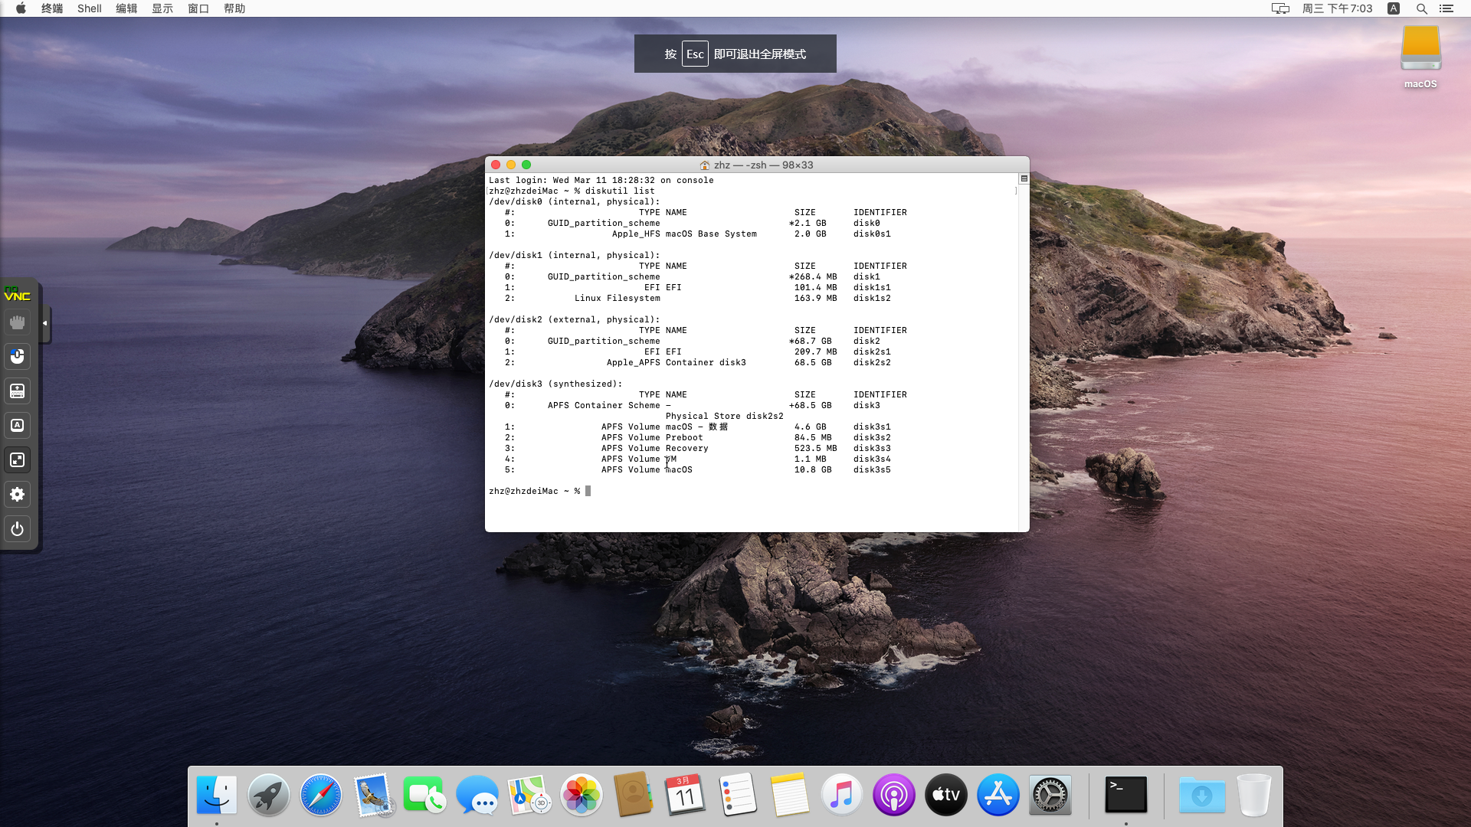The image size is (1471, 827).
Task: Open the Shell menu
Action: tap(89, 8)
